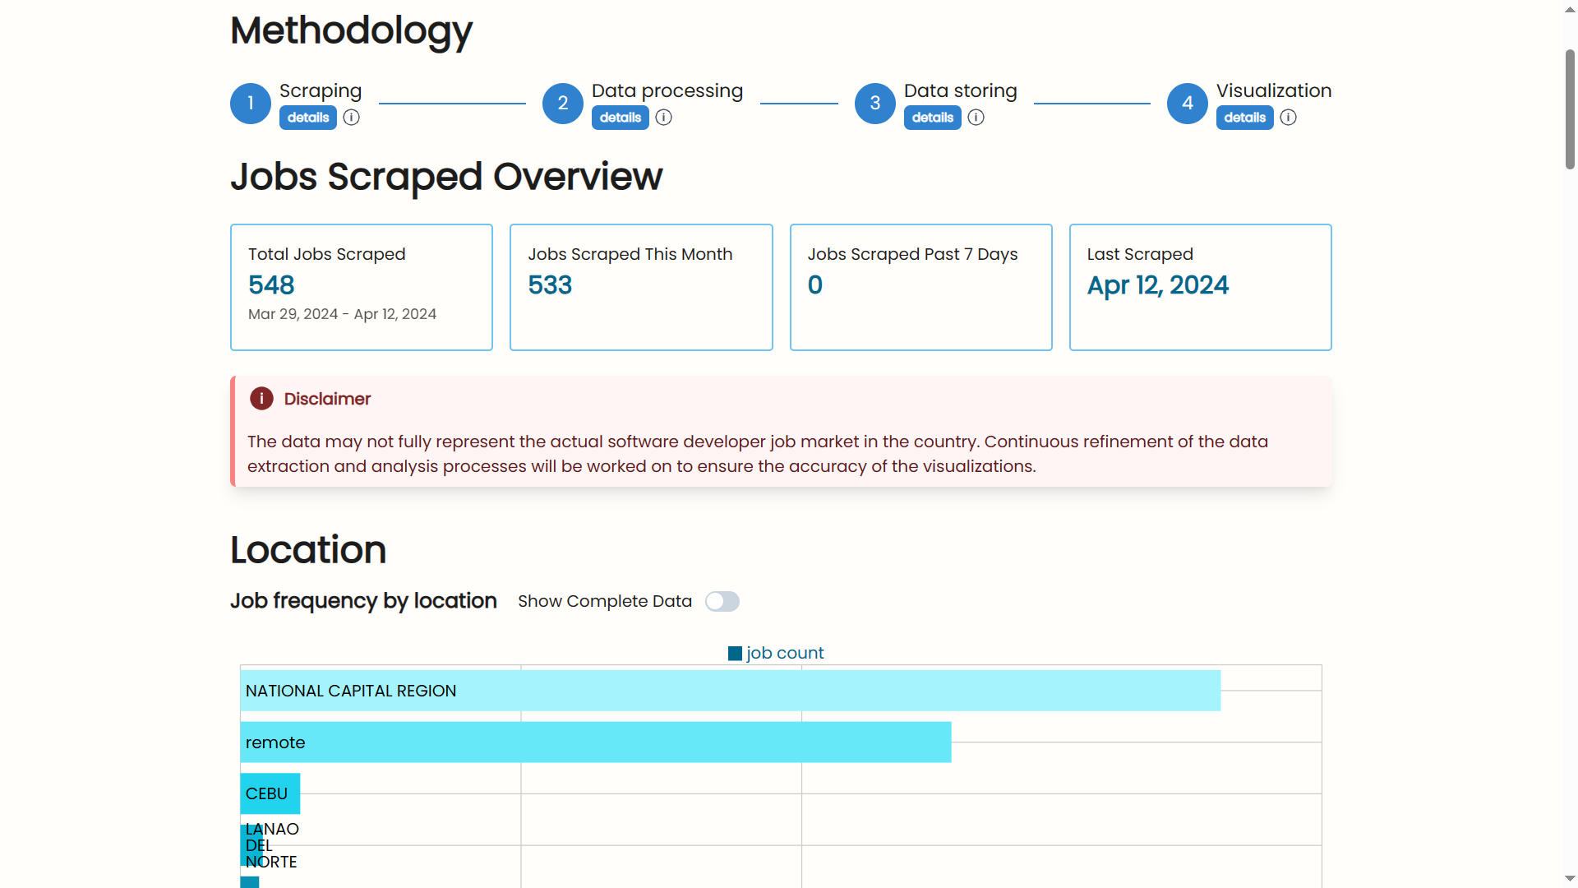Select step 1 Scraping circle

pos(251,104)
